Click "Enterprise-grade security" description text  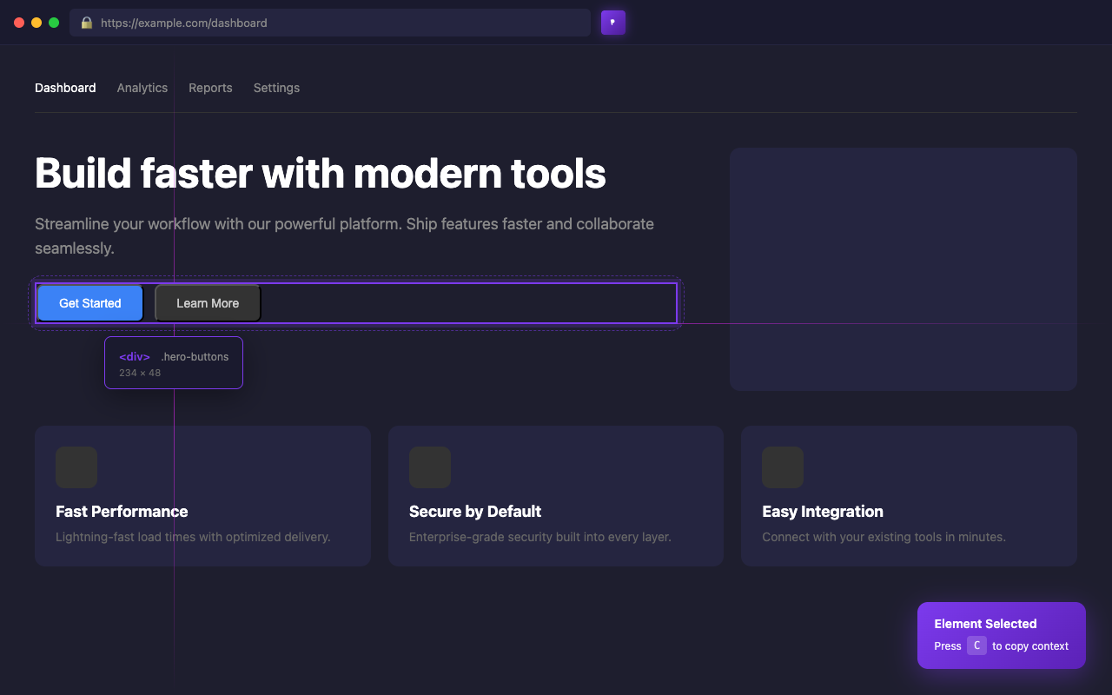click(540, 537)
